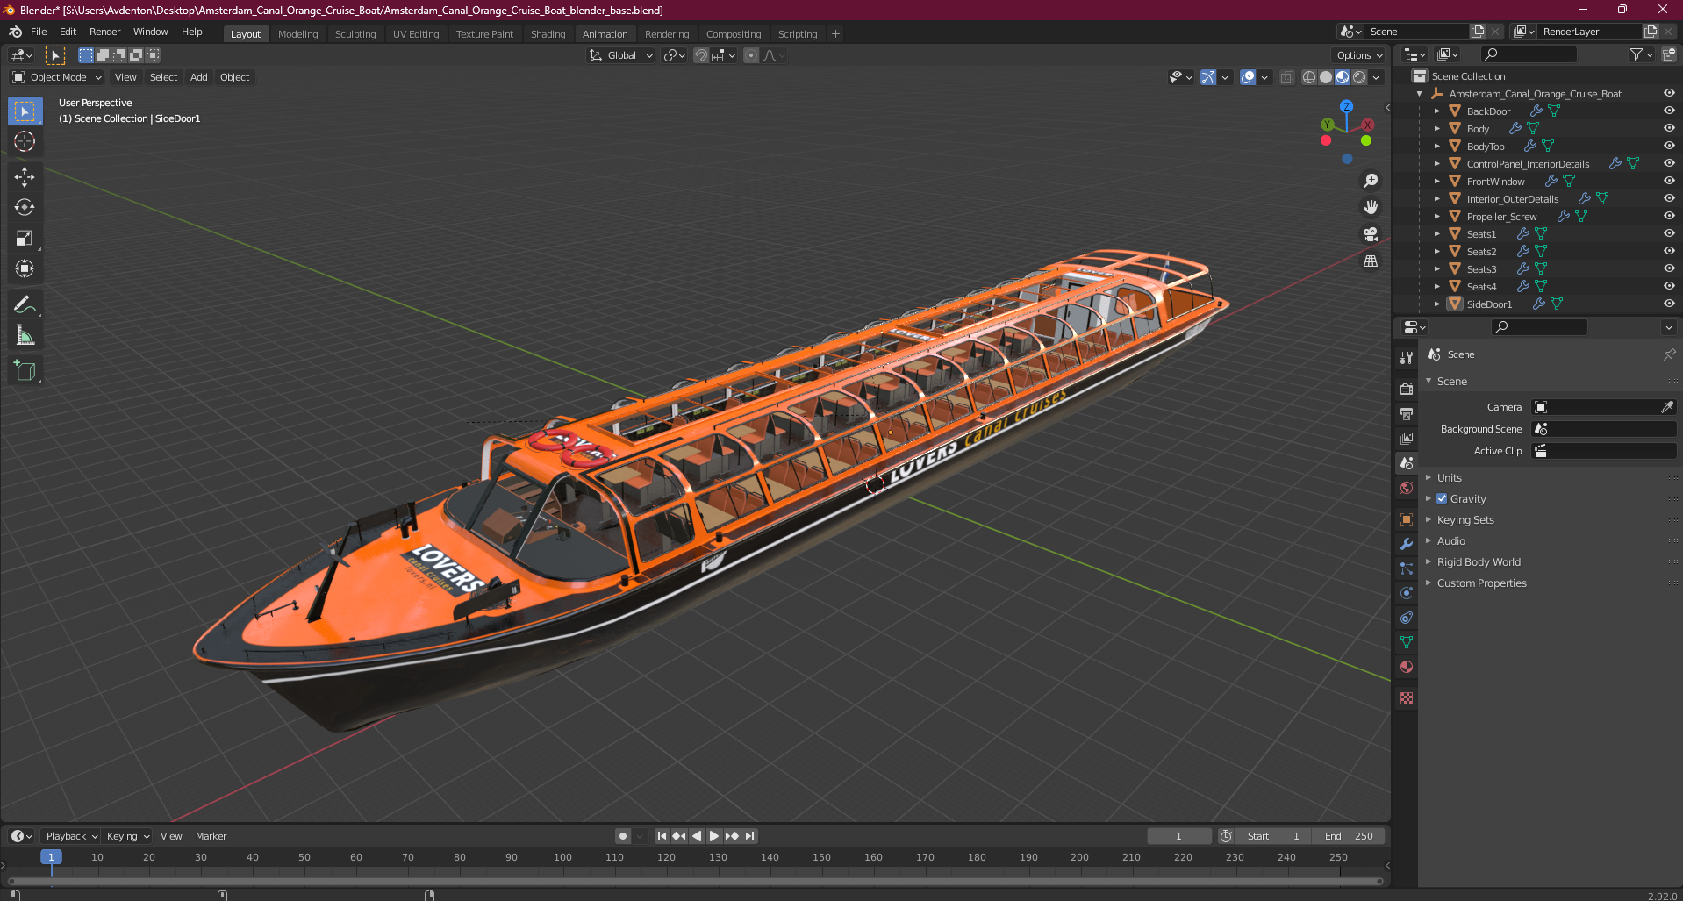Viewport: 1683px width, 901px height.
Task: Select the Measure tool
Action: [x=25, y=335]
